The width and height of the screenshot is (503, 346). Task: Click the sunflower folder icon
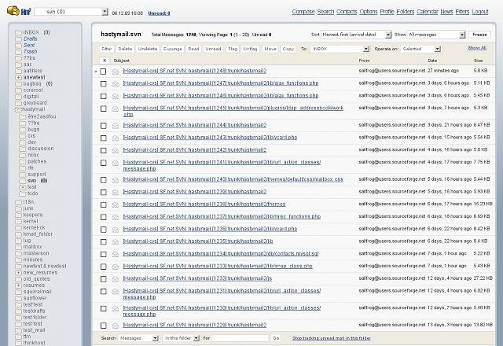[x=18, y=298]
